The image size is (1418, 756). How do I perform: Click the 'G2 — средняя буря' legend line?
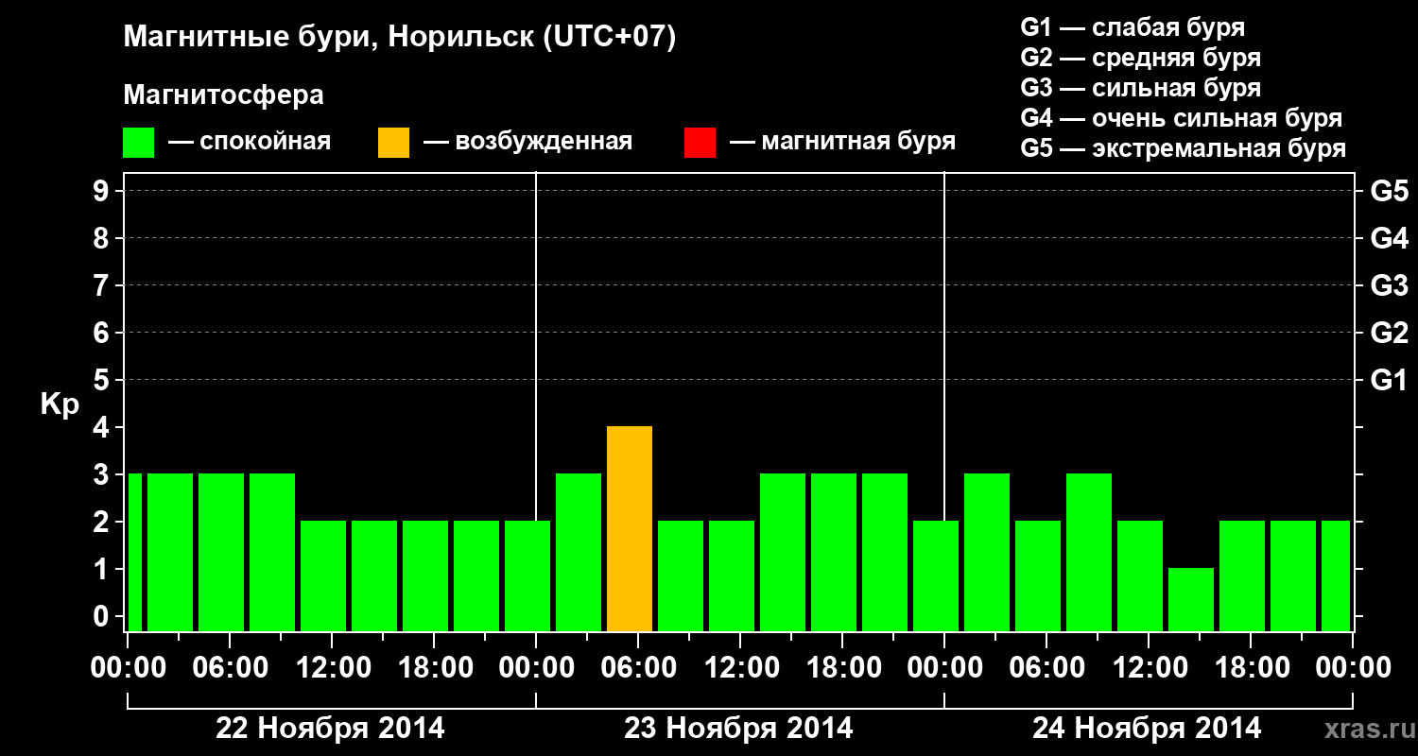tap(1140, 58)
